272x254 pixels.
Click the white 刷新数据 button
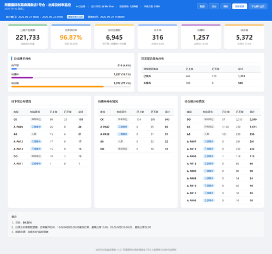pos(239,7)
